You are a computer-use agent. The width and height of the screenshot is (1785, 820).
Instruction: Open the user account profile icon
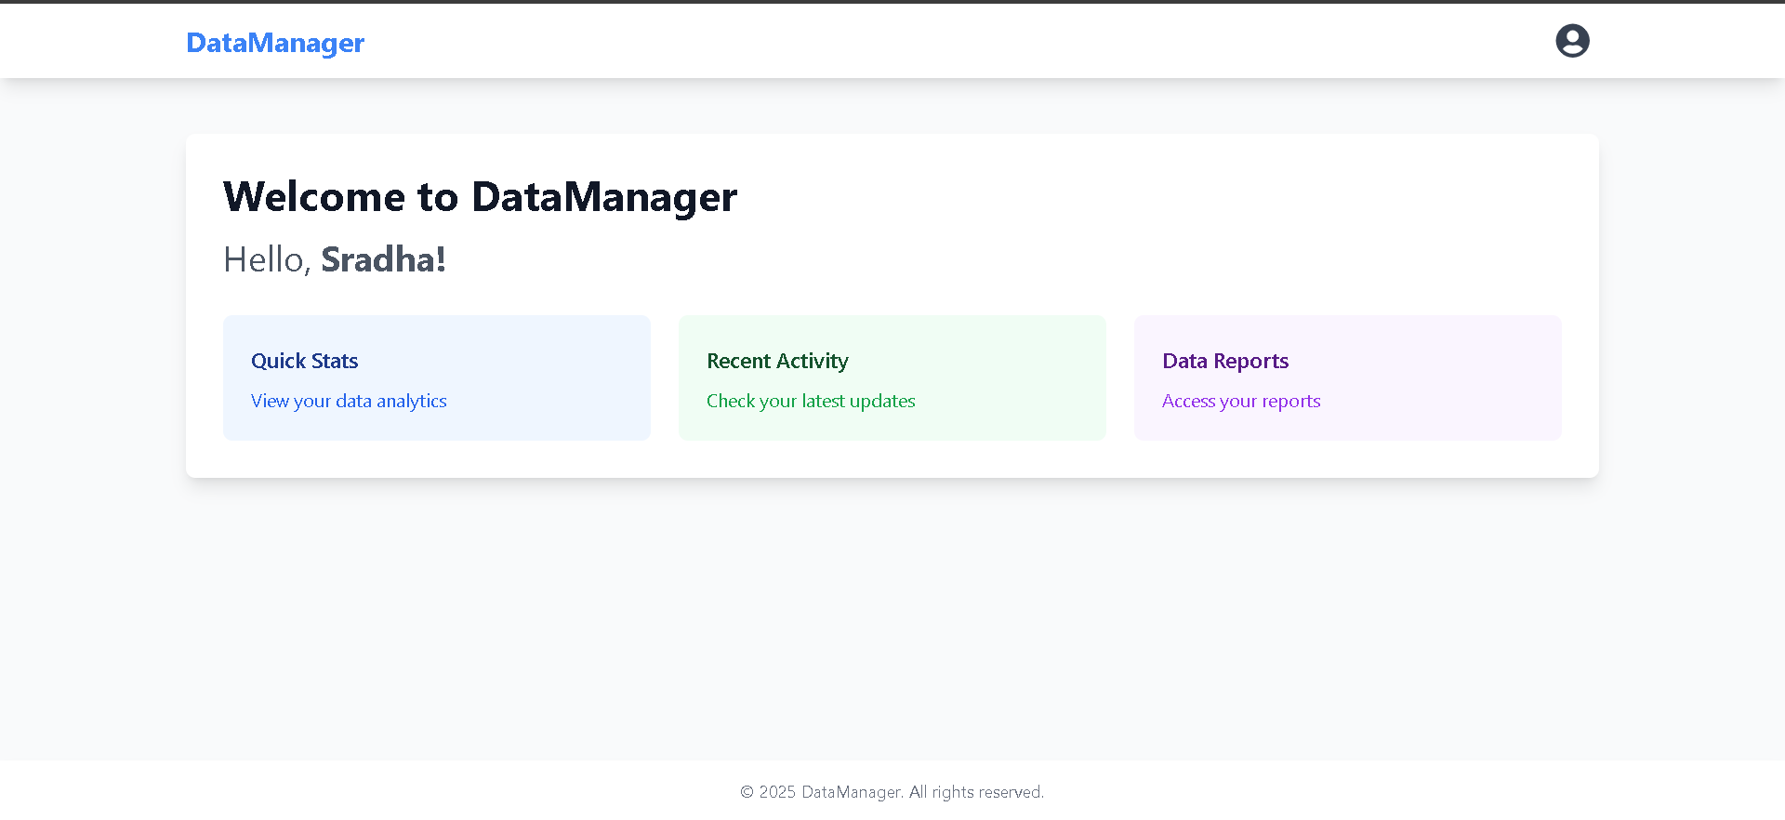coord(1572,41)
